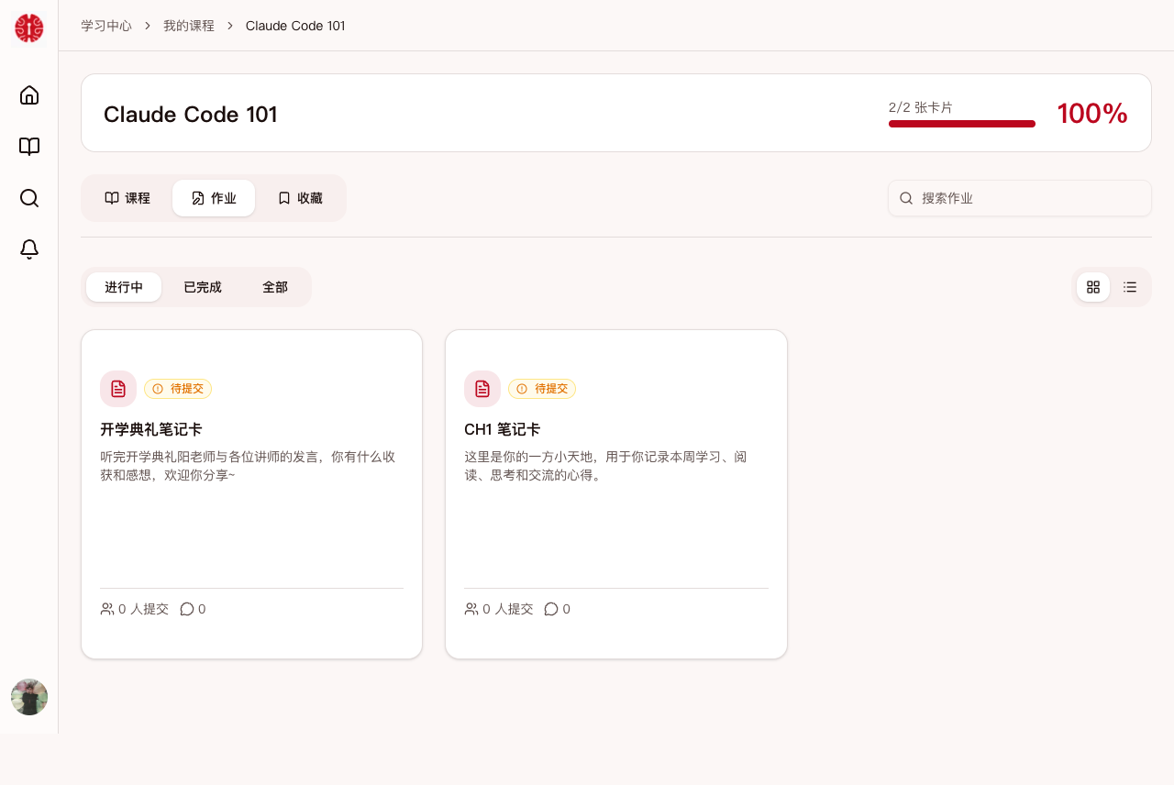Click the red course progress bar
1174x785 pixels.
961,122
